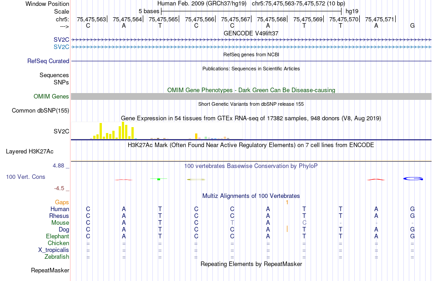The height and width of the screenshot is (281, 432).
Task: Click the Layered H3K27Ac track label
Action: pos(30,152)
